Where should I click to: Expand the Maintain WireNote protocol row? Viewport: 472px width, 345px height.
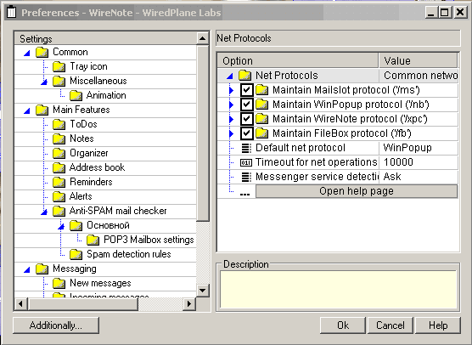click(231, 119)
